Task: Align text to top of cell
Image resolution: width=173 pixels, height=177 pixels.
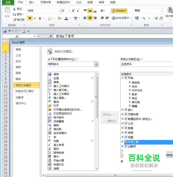Action: (85, 11)
